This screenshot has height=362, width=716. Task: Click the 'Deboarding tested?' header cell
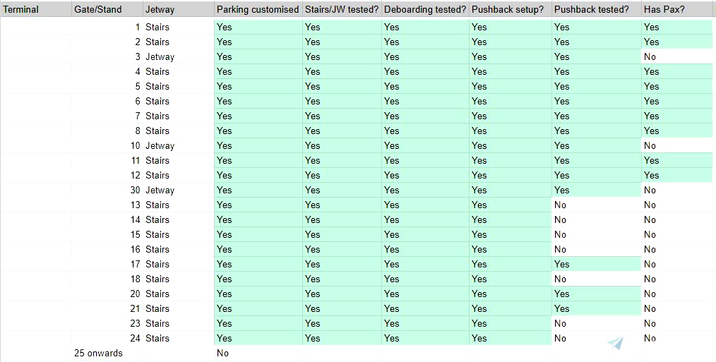[424, 10]
